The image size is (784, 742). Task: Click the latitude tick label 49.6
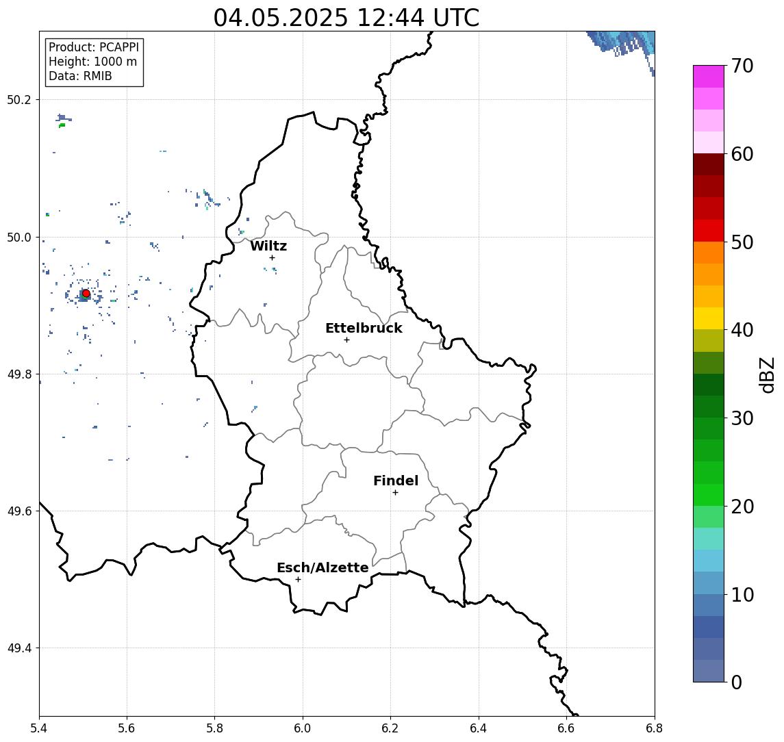point(19,511)
